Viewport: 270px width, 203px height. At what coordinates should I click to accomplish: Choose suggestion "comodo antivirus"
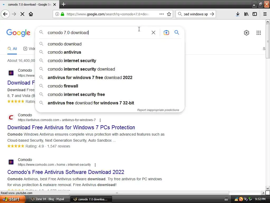[110, 52]
